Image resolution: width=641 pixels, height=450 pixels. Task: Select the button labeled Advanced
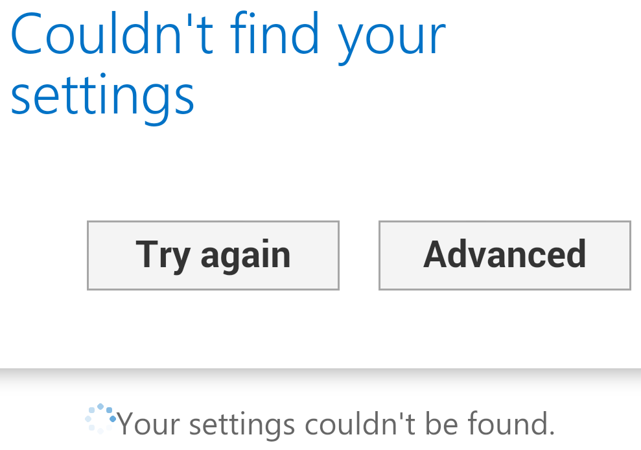[x=504, y=255]
